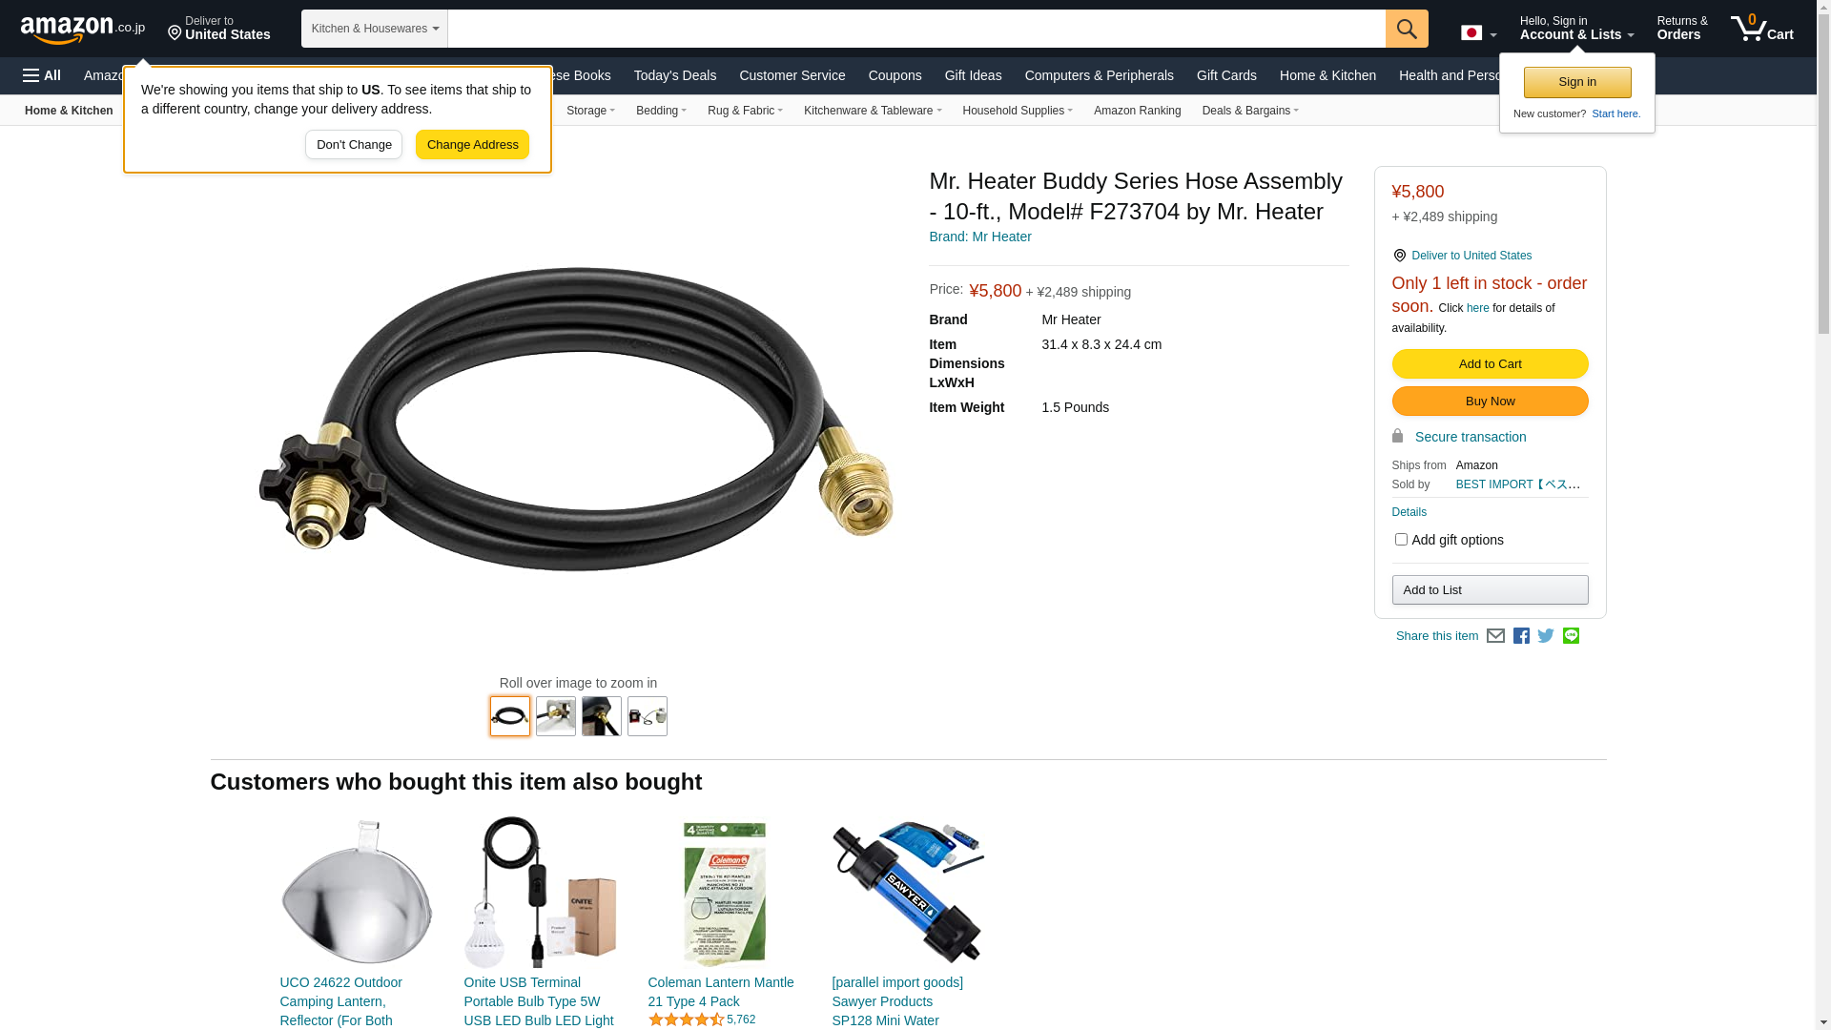Expand the Add to List dropdown
This screenshot has width=1831, height=1030.
tap(1490, 589)
